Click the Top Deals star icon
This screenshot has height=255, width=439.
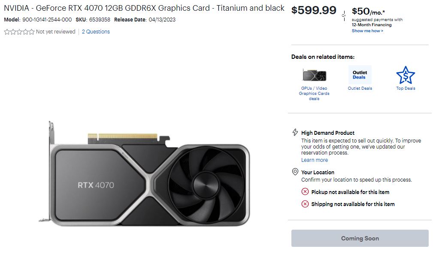[406, 76]
